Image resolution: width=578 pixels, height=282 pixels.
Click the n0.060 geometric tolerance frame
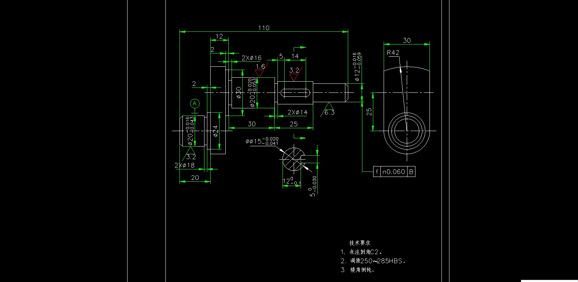[x=393, y=172]
